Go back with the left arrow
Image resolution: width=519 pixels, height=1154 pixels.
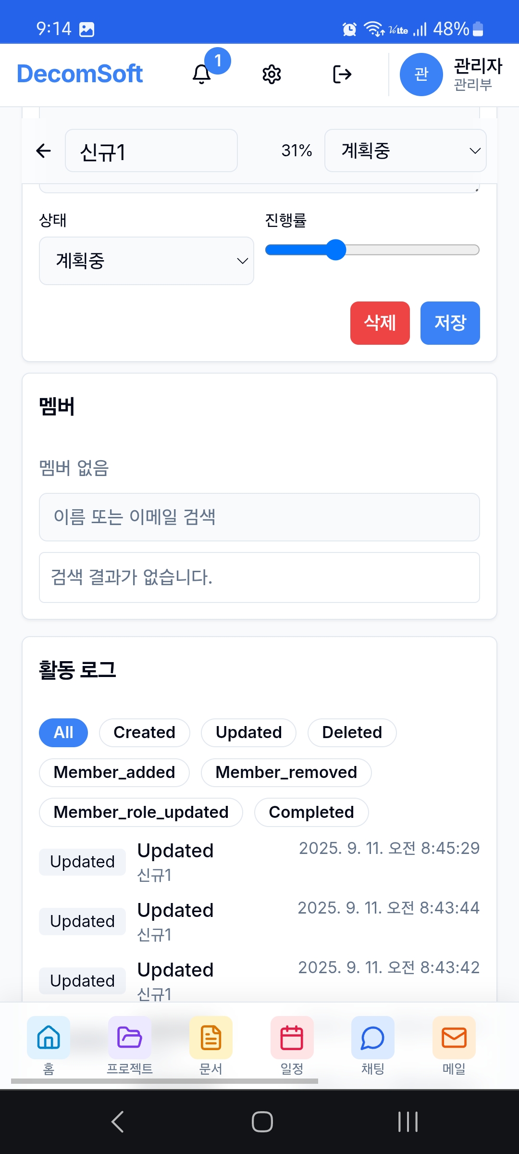click(x=44, y=151)
